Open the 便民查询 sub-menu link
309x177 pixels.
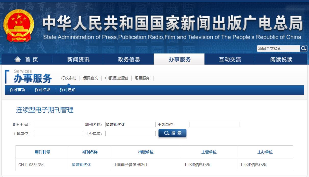tap(91, 78)
